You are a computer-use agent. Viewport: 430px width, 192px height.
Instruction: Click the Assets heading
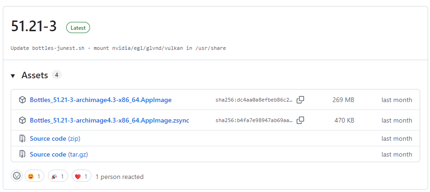tap(35, 75)
